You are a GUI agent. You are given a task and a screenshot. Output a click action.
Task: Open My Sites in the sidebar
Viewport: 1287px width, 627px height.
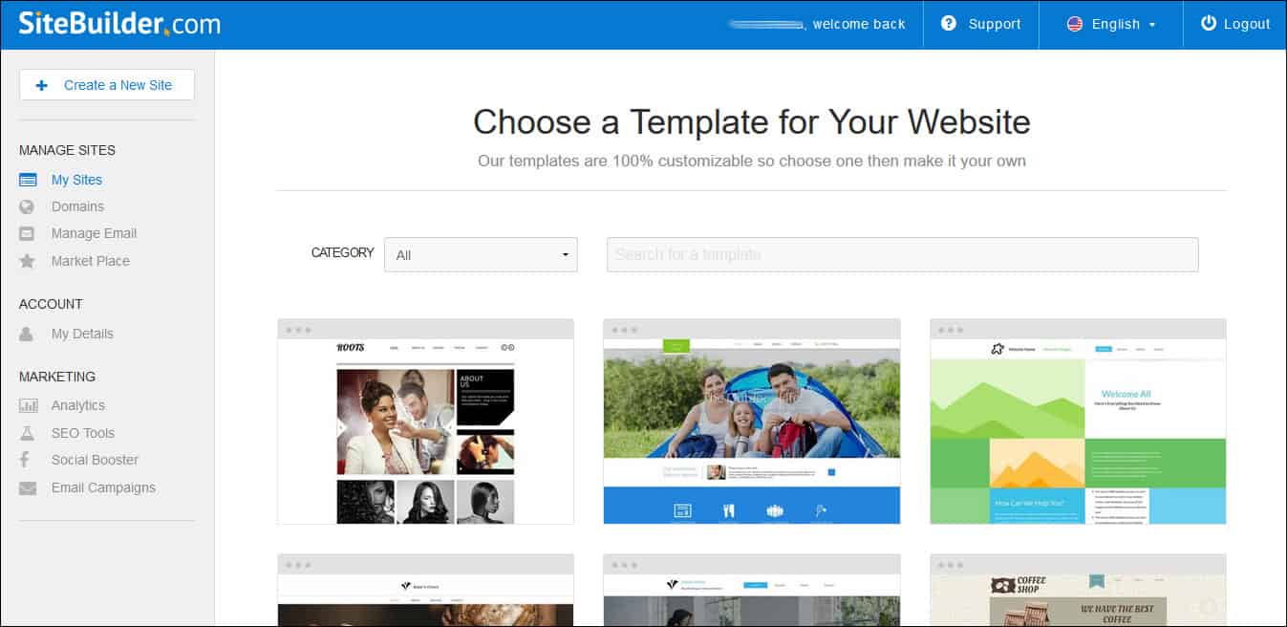click(x=76, y=180)
